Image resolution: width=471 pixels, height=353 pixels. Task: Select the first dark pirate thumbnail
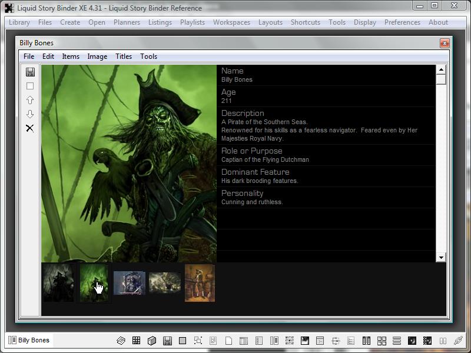(58, 283)
